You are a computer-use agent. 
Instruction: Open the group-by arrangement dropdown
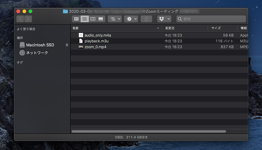click(x=115, y=19)
